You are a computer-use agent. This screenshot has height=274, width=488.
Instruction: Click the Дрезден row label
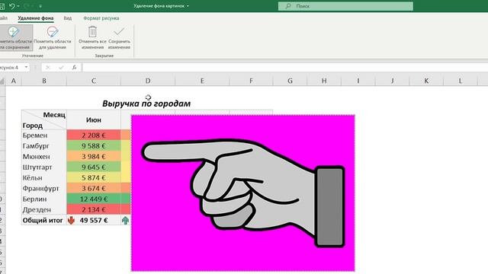37,210
